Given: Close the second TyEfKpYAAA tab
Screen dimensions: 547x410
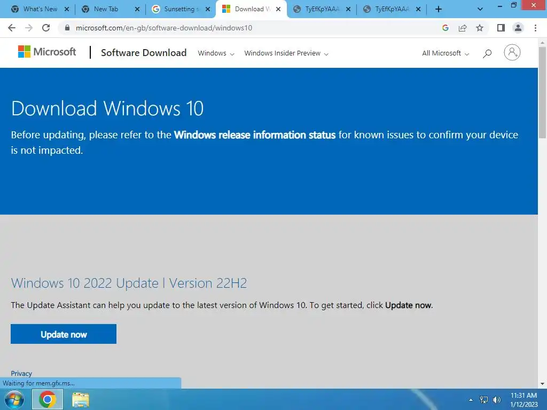Looking at the screenshot, I should point(418,10).
